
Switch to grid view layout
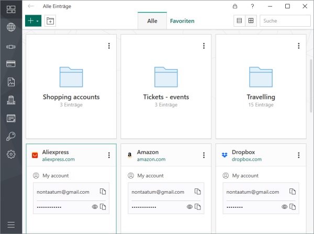click(x=251, y=20)
